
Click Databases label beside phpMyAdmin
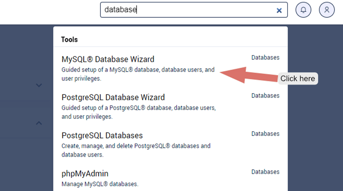[265, 172]
